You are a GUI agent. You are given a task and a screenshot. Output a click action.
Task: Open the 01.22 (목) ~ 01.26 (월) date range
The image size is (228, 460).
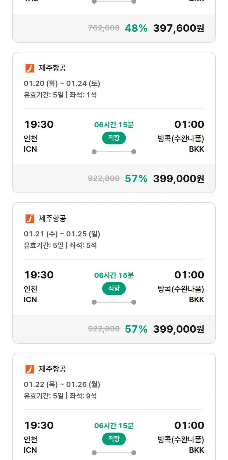coord(62,384)
